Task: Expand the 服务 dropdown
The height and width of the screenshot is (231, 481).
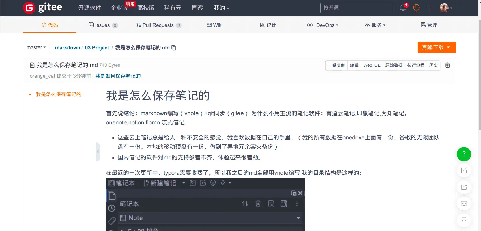Action: pos(375,25)
